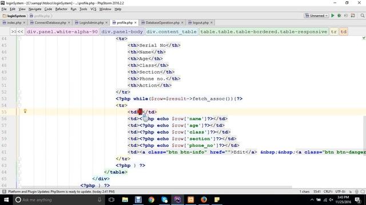Click the CRLF line separator selector

328,191
